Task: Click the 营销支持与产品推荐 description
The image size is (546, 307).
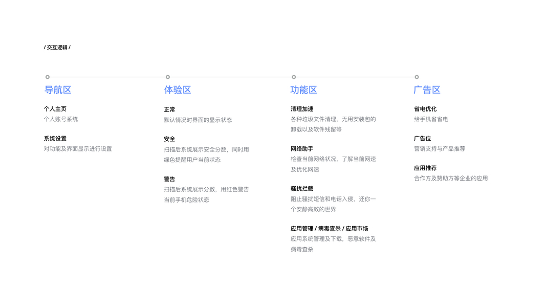Action: (x=440, y=148)
